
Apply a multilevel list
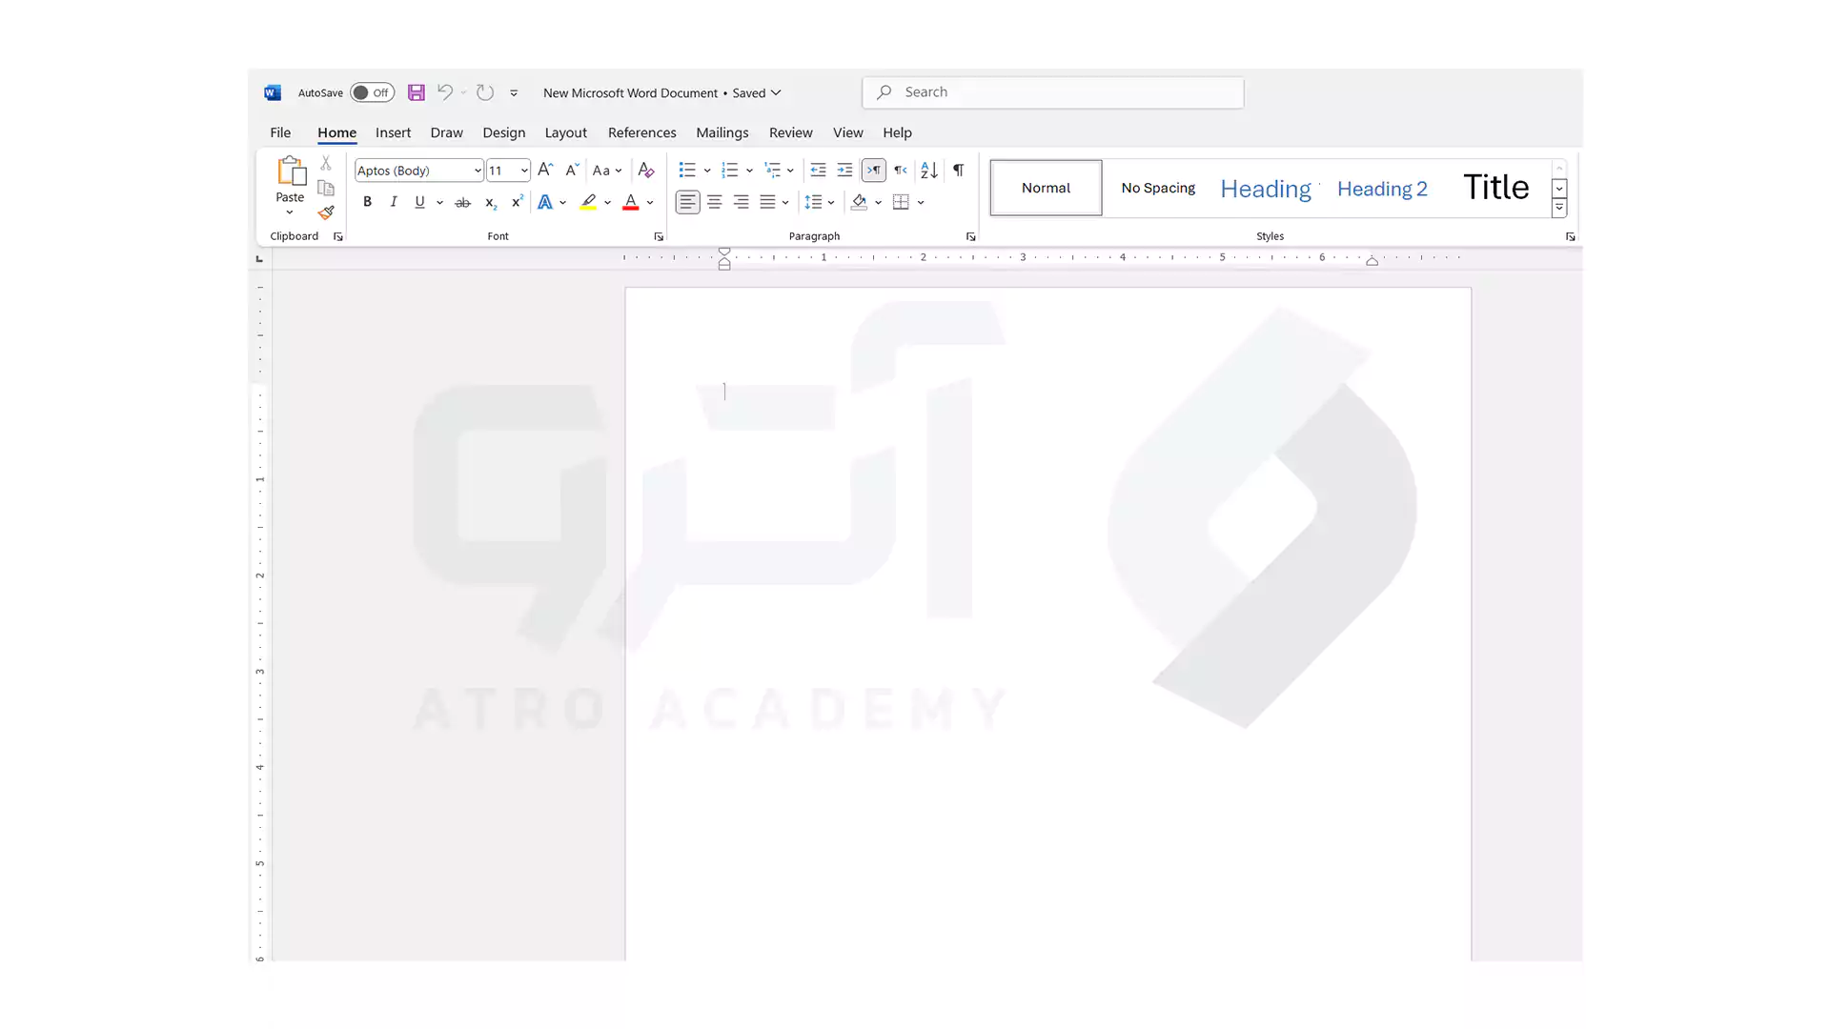click(772, 170)
